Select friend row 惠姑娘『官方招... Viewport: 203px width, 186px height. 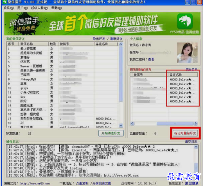pos(62,110)
